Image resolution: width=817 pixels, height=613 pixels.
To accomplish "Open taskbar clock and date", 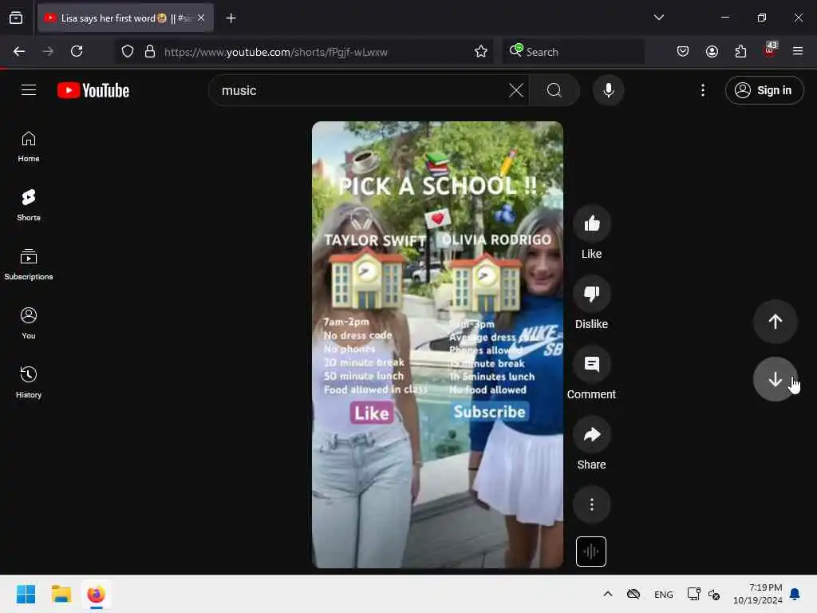I will (x=758, y=594).
